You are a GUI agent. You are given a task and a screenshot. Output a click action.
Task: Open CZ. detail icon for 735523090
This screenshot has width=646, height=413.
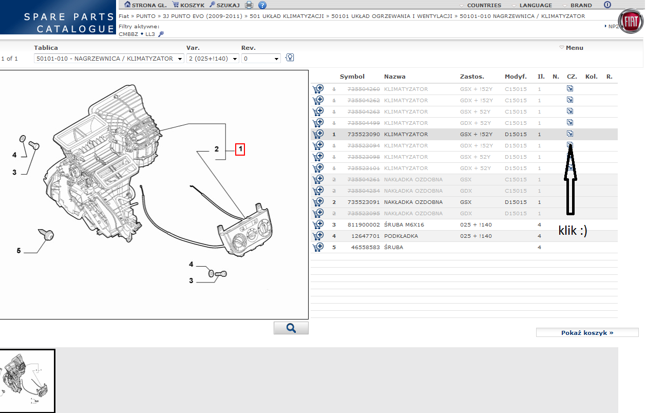569,134
